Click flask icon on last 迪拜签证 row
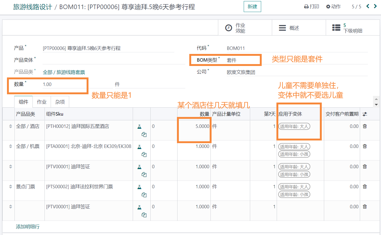Screen dimensions: 381x235 click(139, 207)
